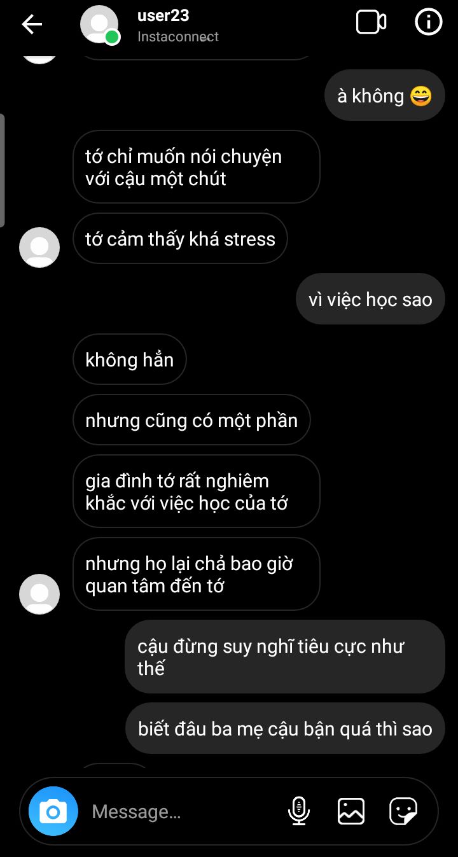Open the sticker picker icon

[403, 811]
